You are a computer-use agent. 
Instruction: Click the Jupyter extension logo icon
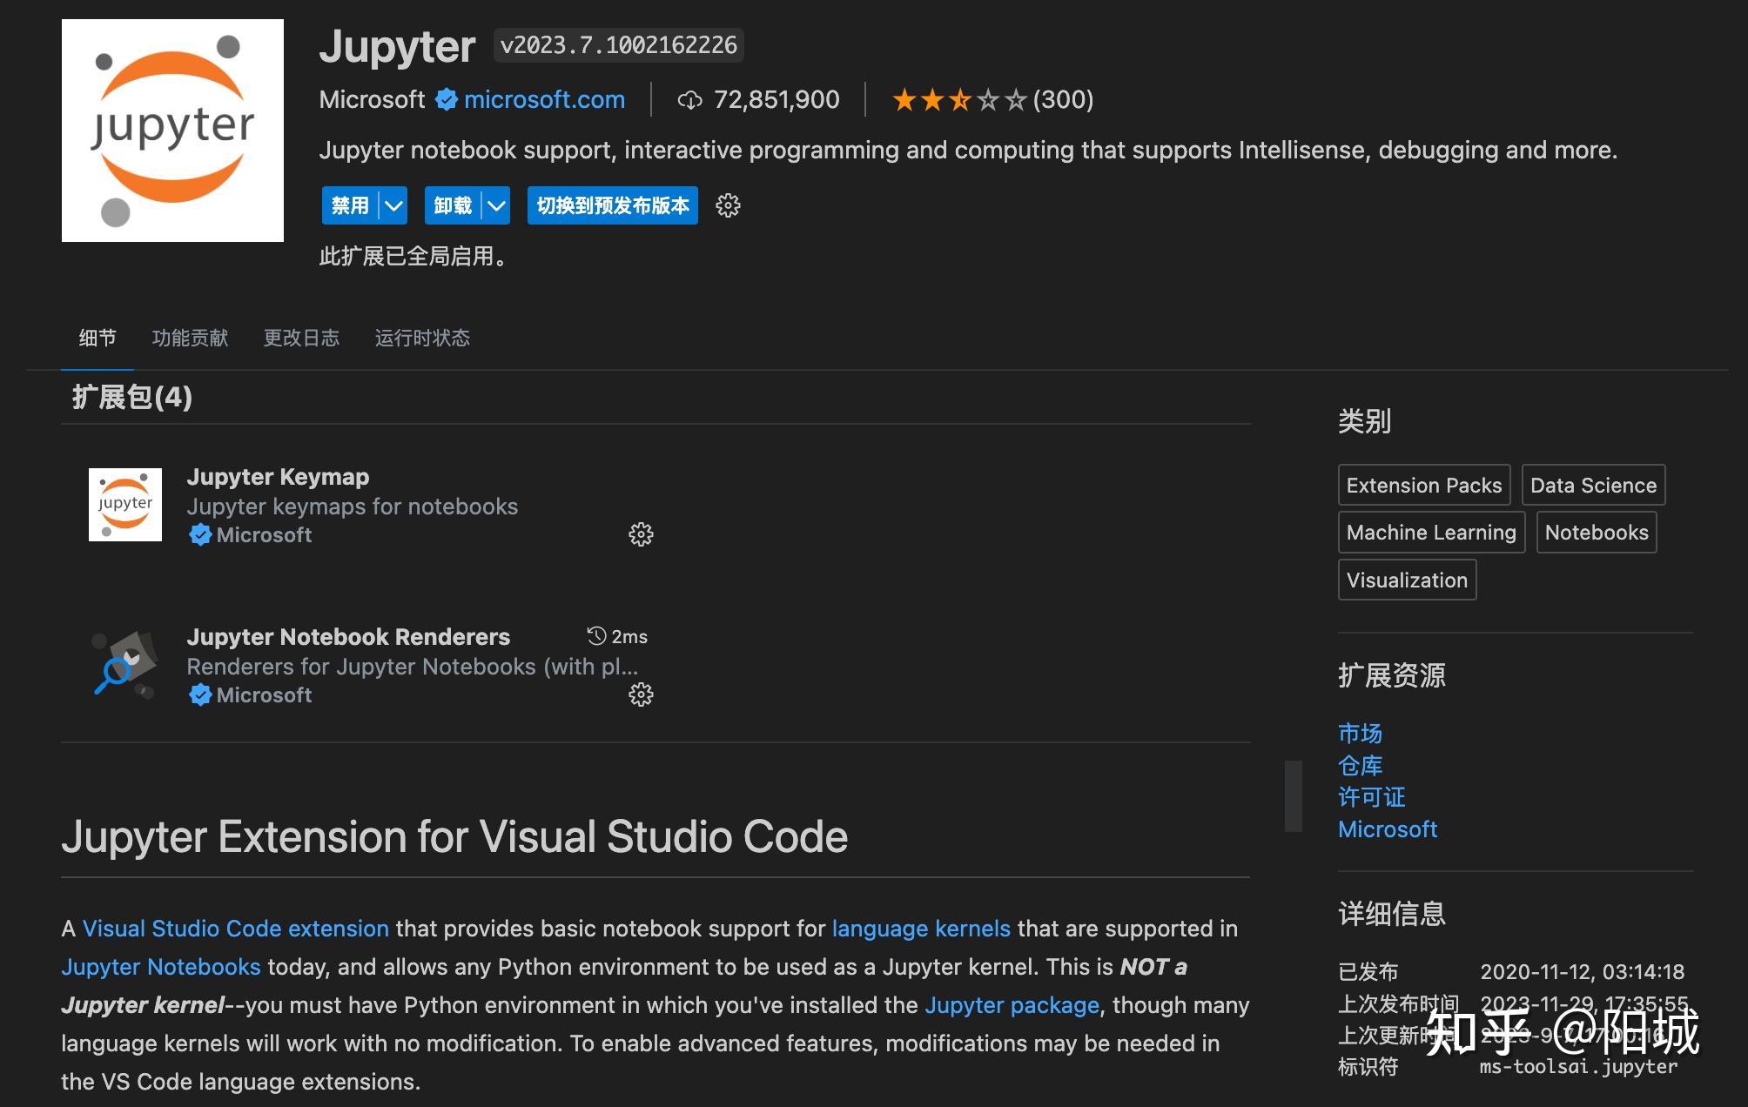pos(171,129)
